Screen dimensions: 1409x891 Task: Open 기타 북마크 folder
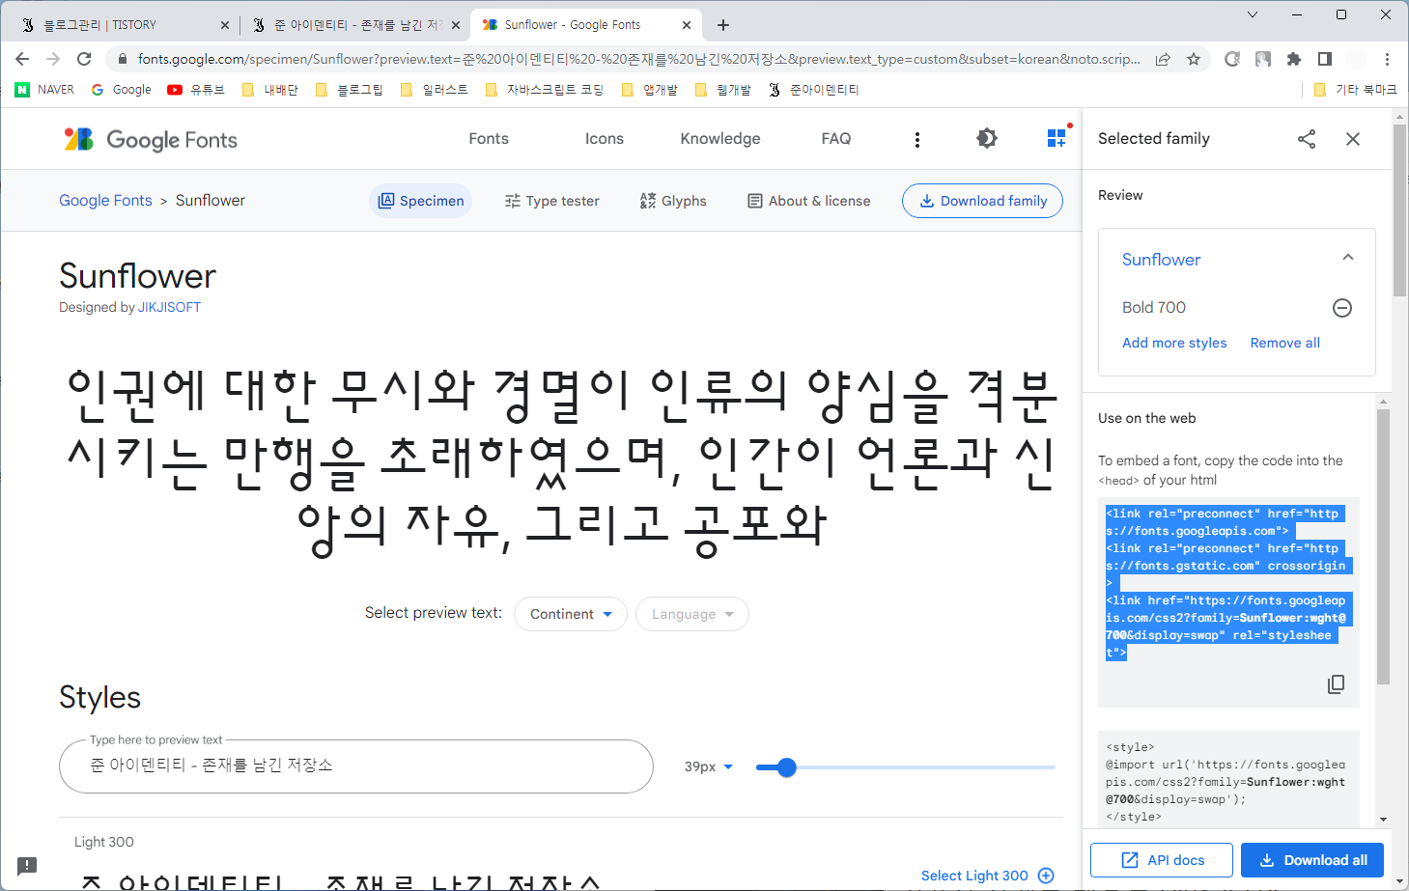click(1356, 90)
